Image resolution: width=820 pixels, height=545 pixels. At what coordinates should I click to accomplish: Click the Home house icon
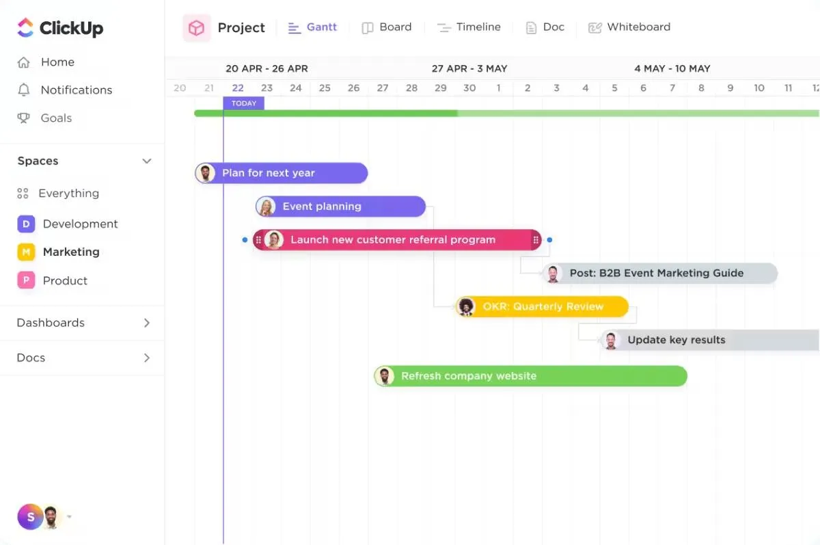[x=24, y=62]
